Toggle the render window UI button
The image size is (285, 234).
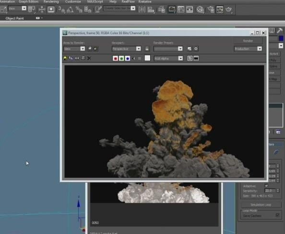[x=196, y=58]
